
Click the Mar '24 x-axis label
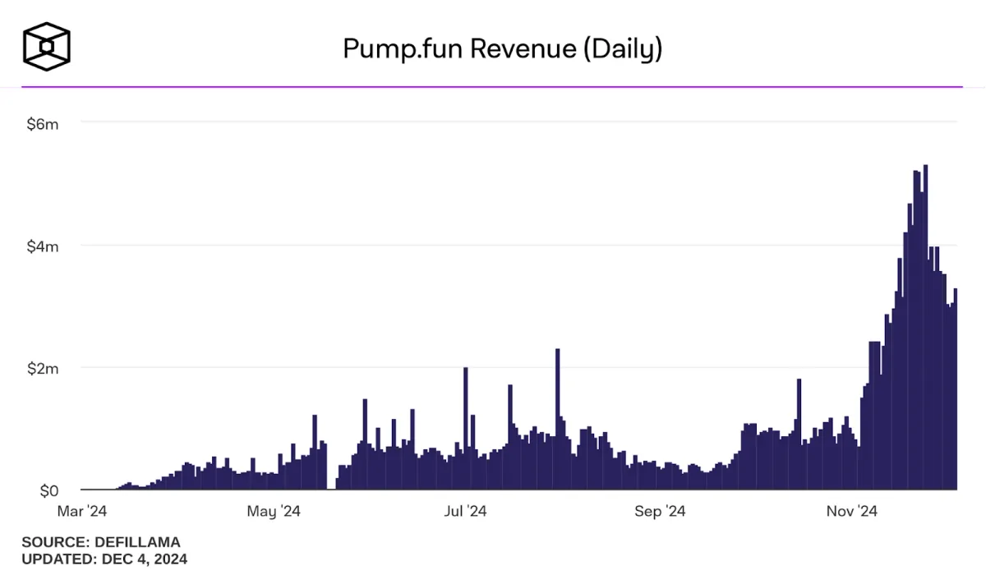82,512
